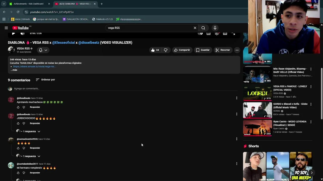Open a new browser tab
Screen dimensions: 323x181
pos(101,4)
